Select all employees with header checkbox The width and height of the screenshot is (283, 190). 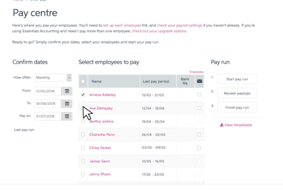click(83, 81)
